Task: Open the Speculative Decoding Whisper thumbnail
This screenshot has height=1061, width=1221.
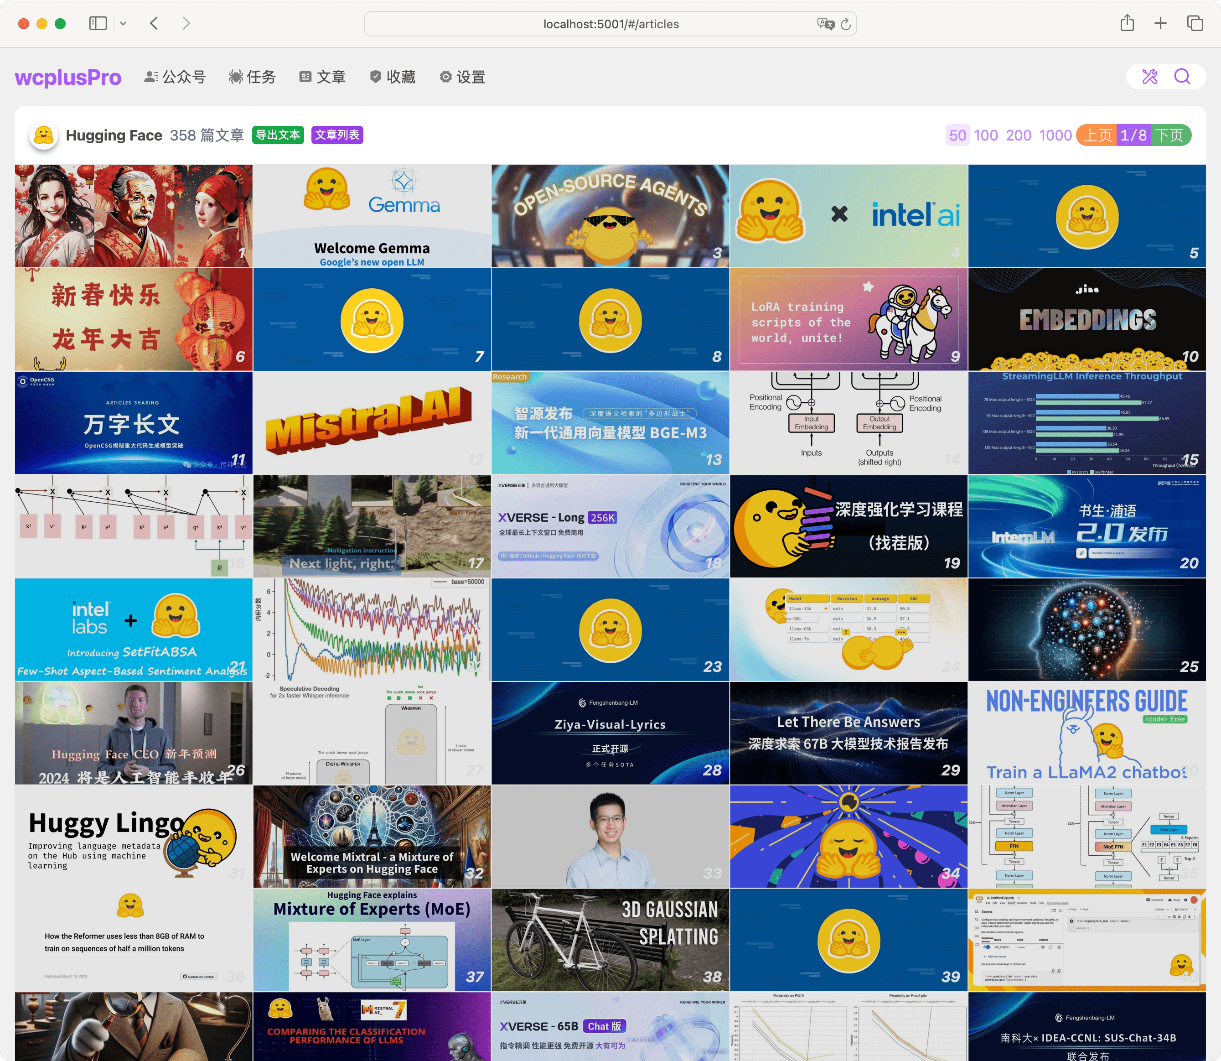Action: click(x=372, y=733)
